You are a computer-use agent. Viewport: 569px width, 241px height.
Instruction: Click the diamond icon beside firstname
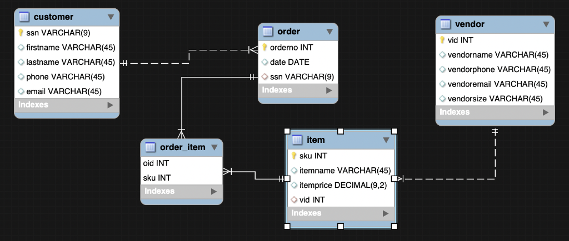pos(21,48)
